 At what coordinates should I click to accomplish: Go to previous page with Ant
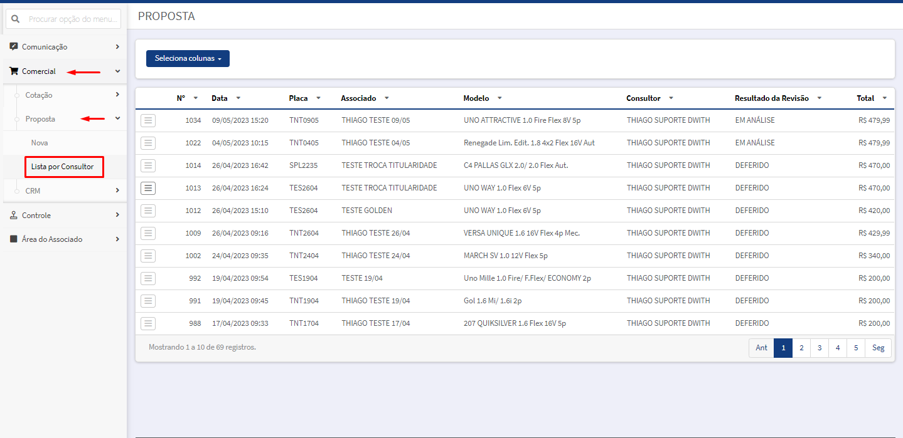761,348
